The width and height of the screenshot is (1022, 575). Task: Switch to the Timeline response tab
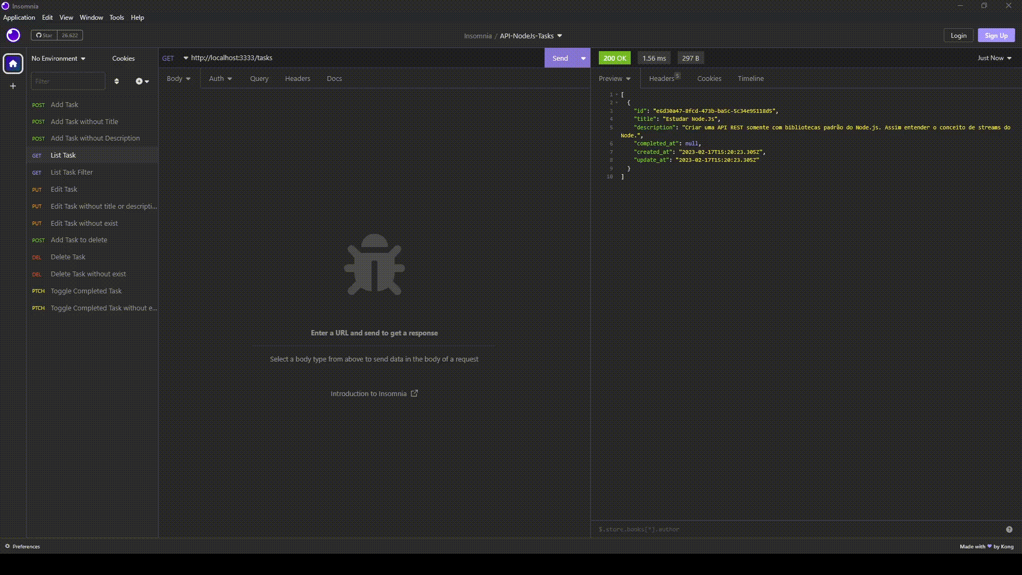[x=751, y=78]
